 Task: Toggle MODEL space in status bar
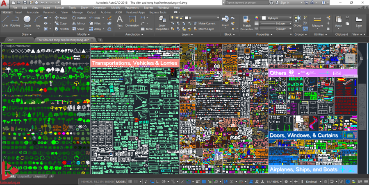pos(121,181)
